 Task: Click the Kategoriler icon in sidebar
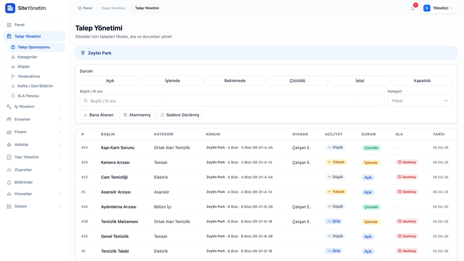pyautogui.click(x=13, y=57)
